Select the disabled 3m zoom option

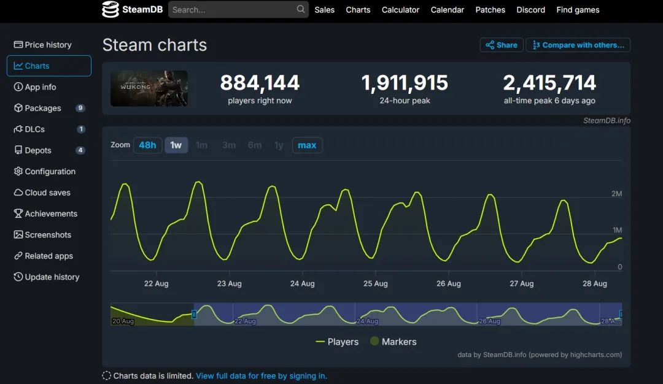coord(229,145)
